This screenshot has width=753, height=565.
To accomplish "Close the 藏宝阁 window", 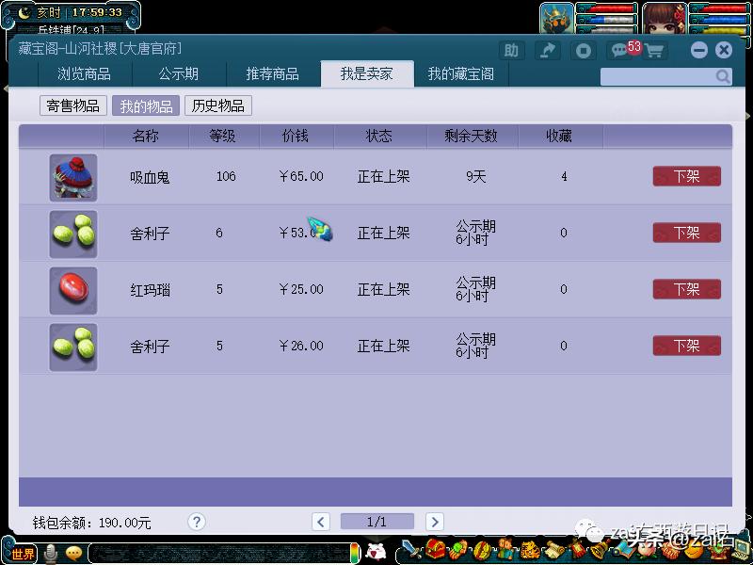I will [x=724, y=50].
